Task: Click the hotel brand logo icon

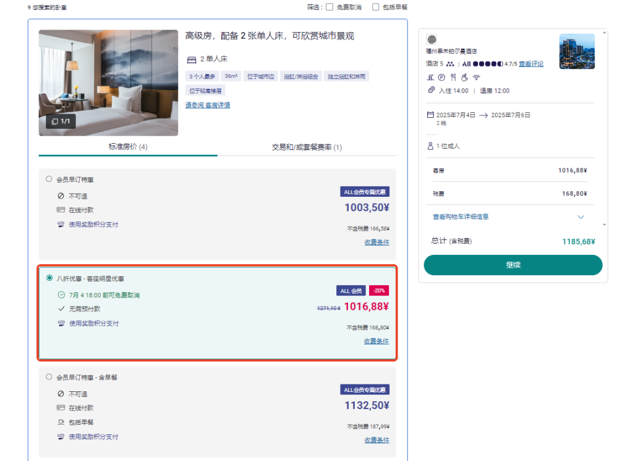Action: coord(431,39)
